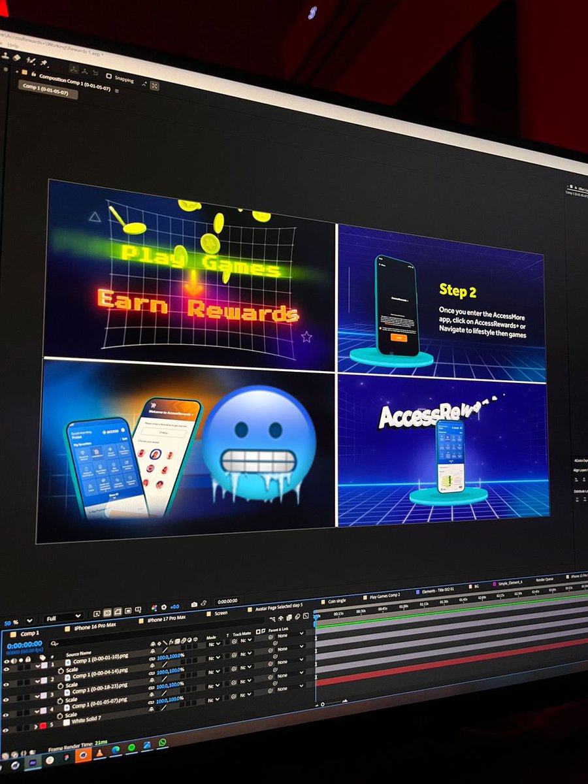Viewport: 588px width, 784px height.
Task: Click the green +0.0 exposure value
Action: (x=174, y=607)
